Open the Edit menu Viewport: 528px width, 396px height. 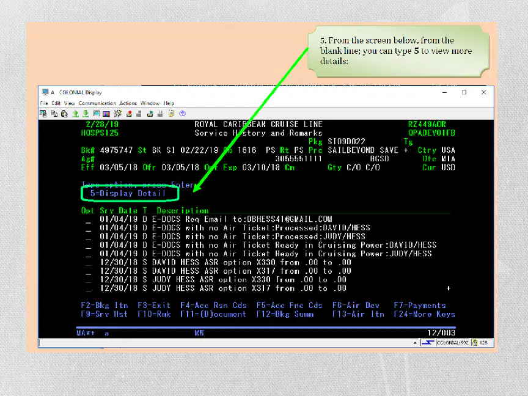[x=56, y=103]
